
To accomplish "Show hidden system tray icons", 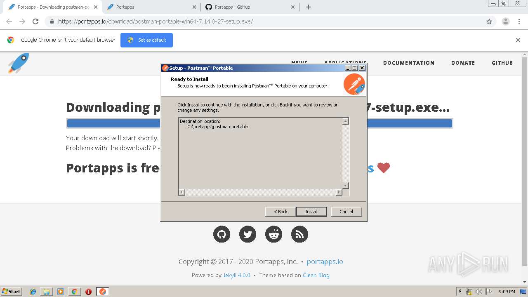I will coord(460,291).
